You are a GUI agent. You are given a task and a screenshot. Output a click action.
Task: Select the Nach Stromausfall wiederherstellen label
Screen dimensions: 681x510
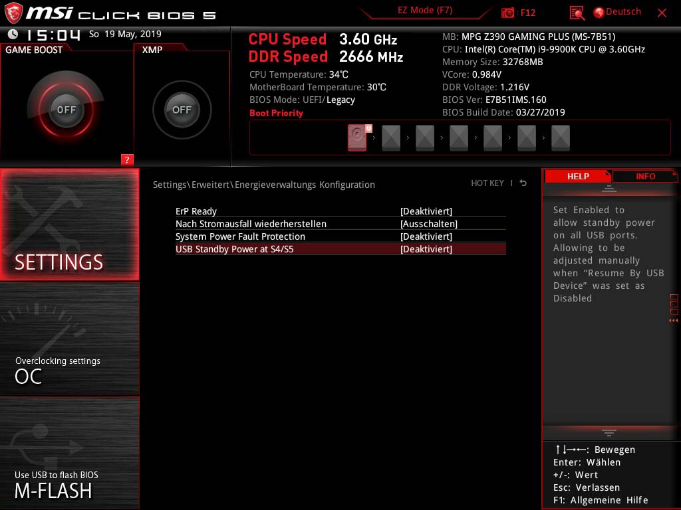(x=251, y=224)
